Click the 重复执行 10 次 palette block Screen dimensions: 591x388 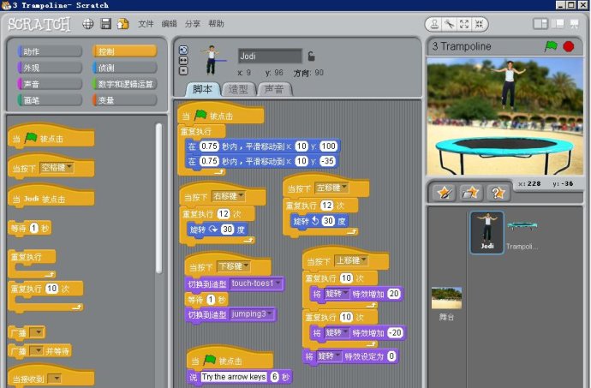[x=45, y=297]
